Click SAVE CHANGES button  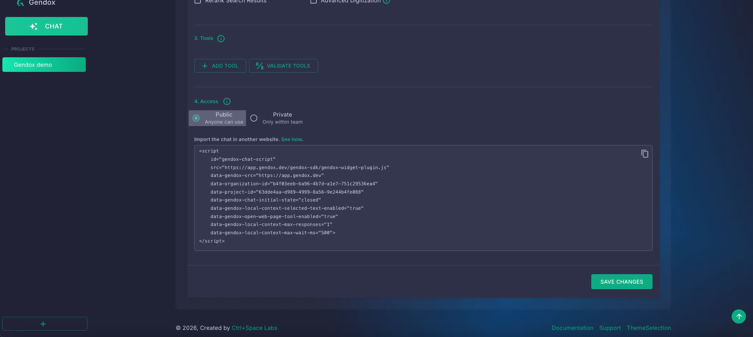pos(622,282)
